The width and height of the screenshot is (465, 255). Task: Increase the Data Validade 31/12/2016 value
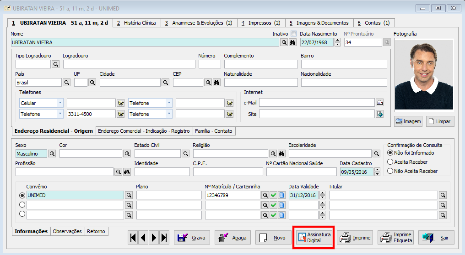coord(323,193)
